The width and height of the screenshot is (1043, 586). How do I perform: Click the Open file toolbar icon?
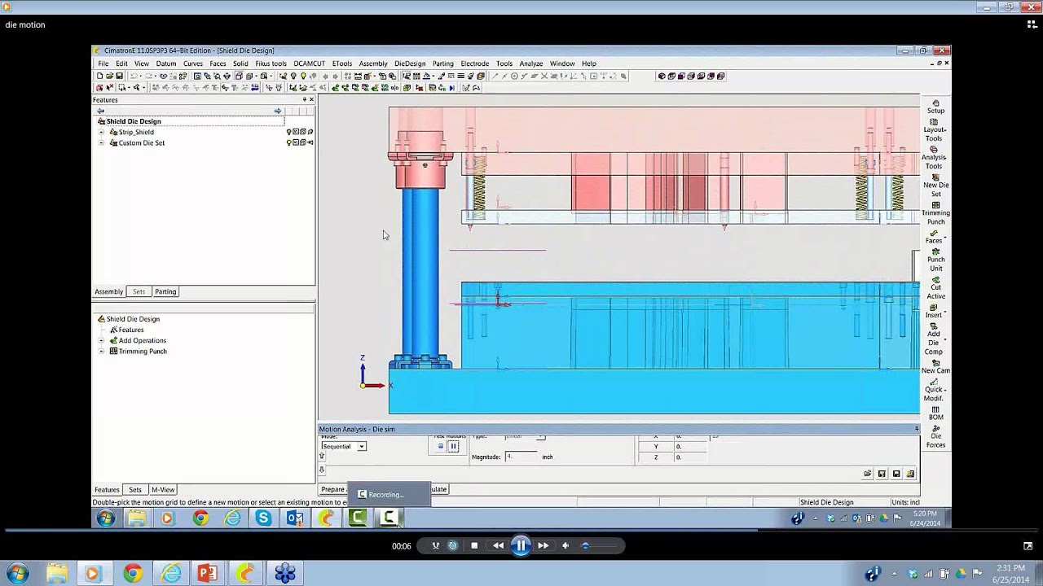tap(109, 76)
